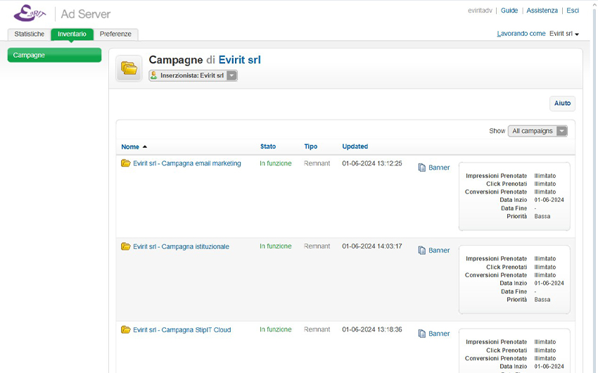Select Campagne in the left sidebar

(x=54, y=55)
